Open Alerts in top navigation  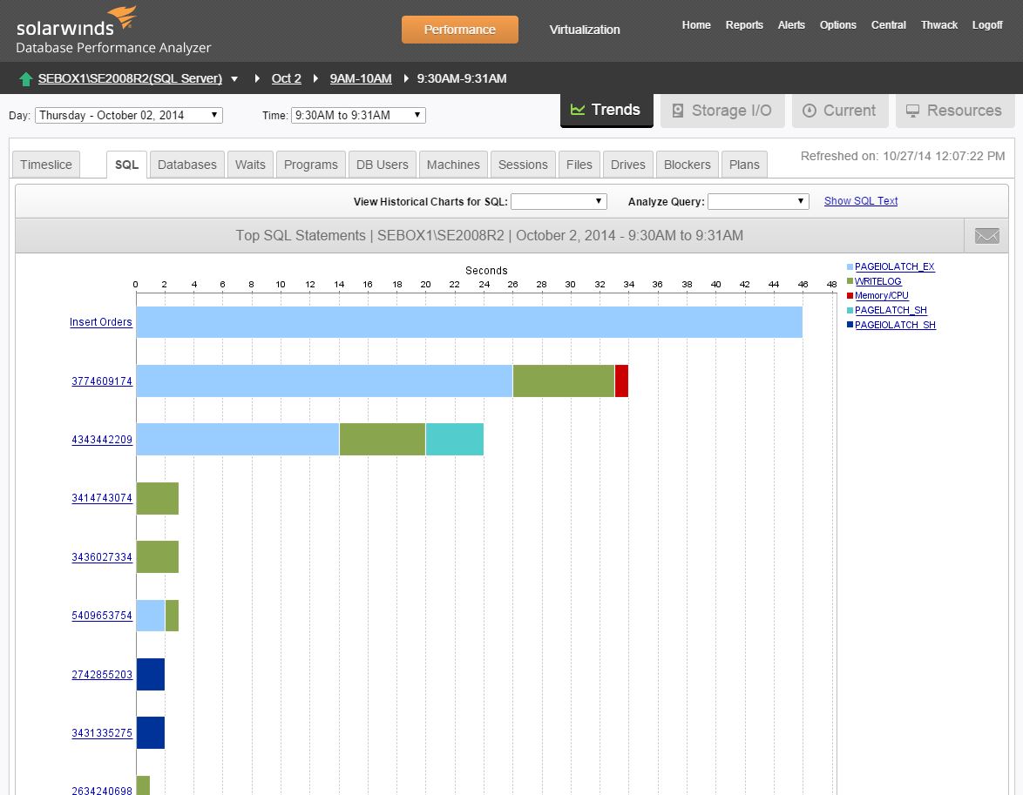791,24
